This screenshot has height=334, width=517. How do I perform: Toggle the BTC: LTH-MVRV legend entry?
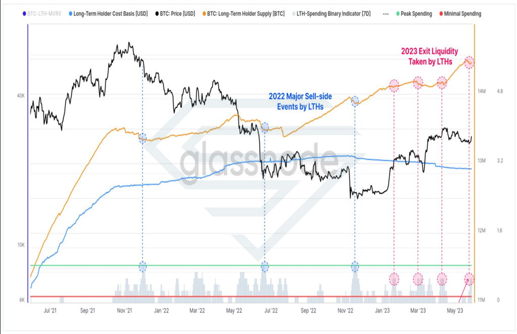coord(42,14)
